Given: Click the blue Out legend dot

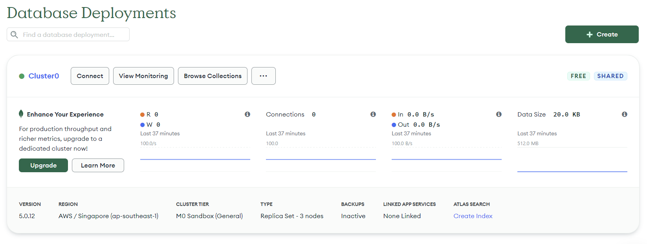Looking at the screenshot, I should point(394,125).
